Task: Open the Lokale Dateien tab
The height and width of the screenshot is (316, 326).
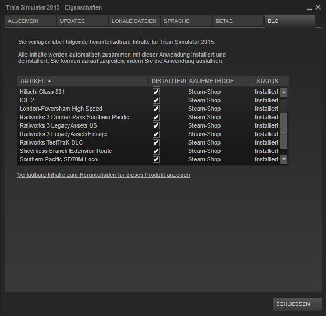Action: coord(134,21)
